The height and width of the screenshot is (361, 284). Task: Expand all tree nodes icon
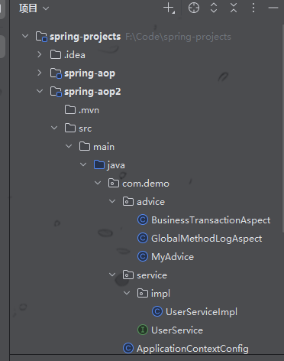214,8
